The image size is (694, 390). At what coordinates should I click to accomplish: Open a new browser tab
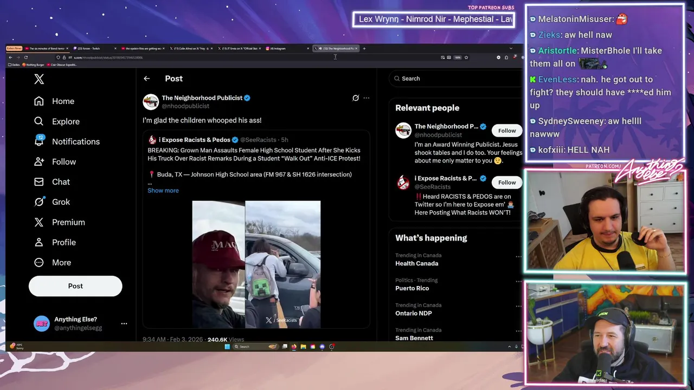[364, 49]
